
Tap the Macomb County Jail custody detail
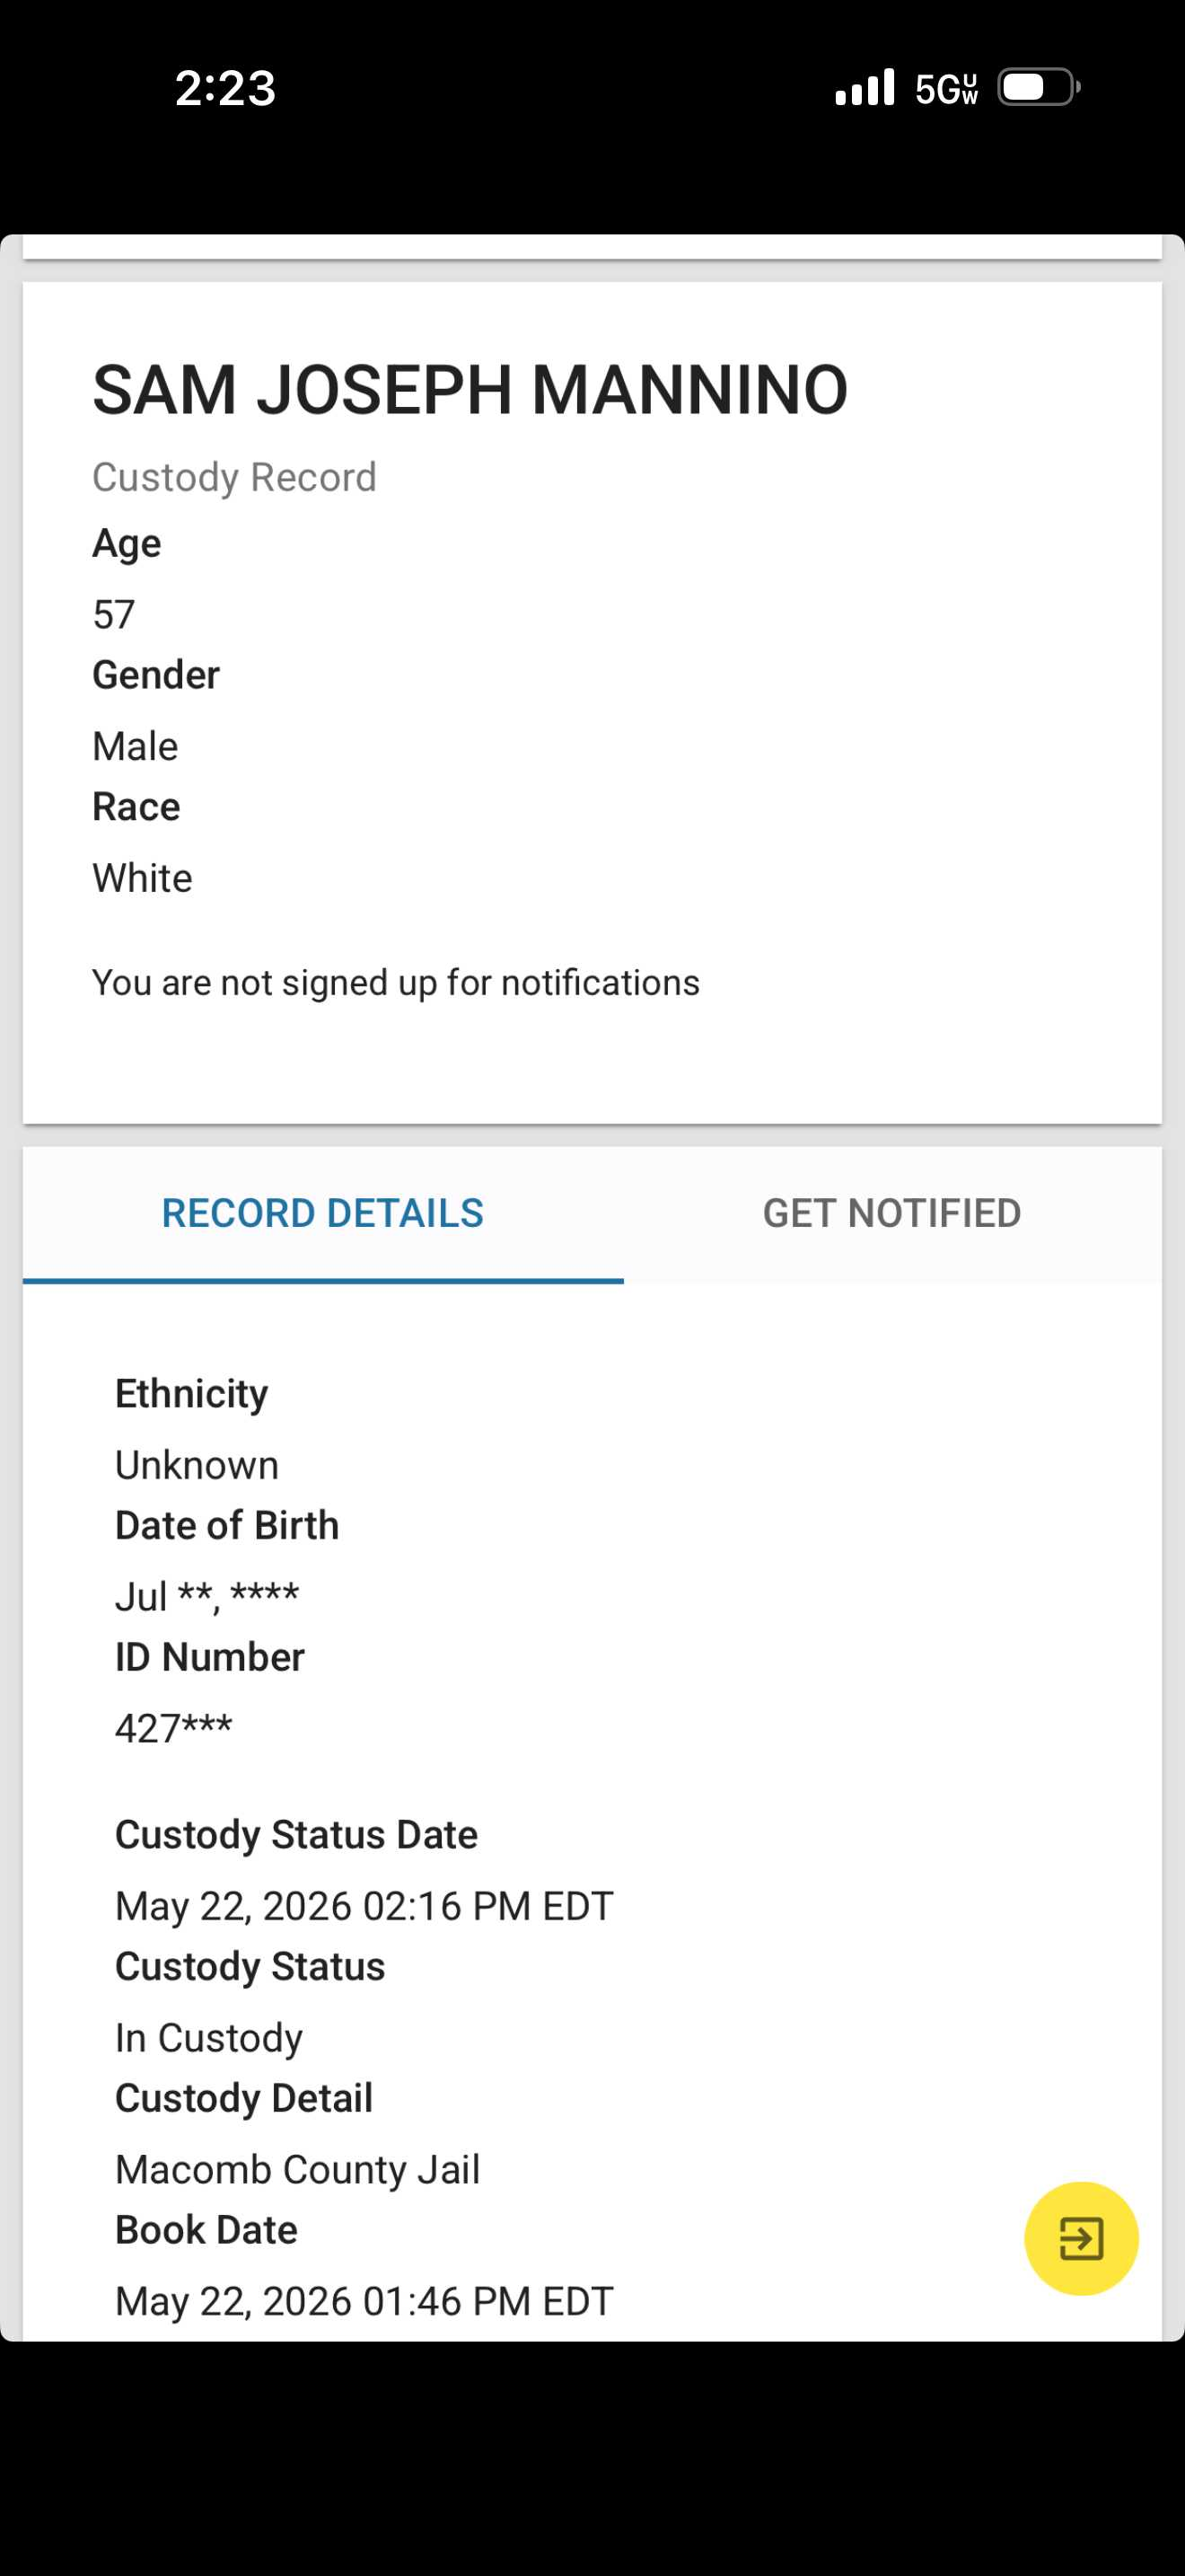pos(298,2169)
